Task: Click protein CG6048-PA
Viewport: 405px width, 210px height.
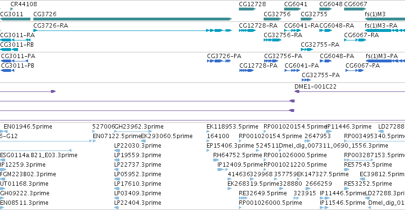Action: tap(337, 56)
